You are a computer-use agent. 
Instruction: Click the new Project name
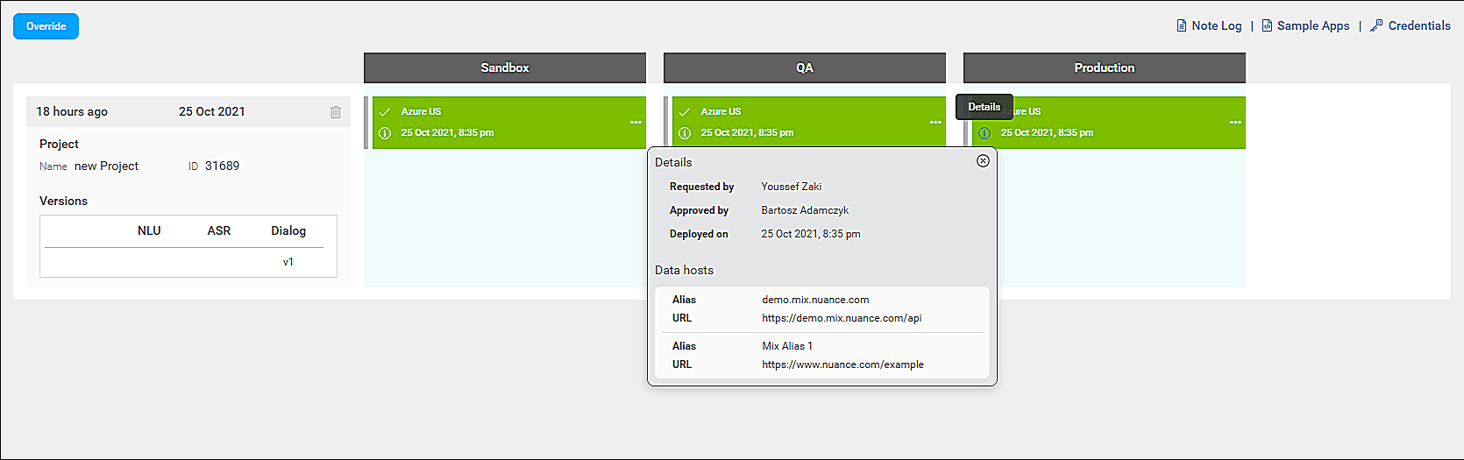coord(106,166)
